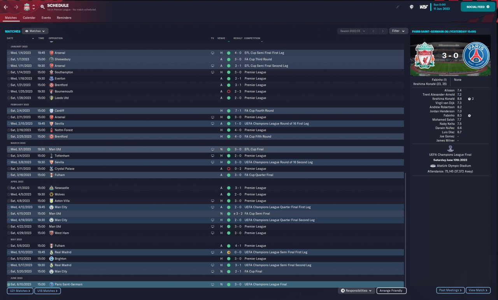The height and width of the screenshot is (300, 498).
Task: Open the Season 2022/23 dropdown
Action: (x=352, y=31)
